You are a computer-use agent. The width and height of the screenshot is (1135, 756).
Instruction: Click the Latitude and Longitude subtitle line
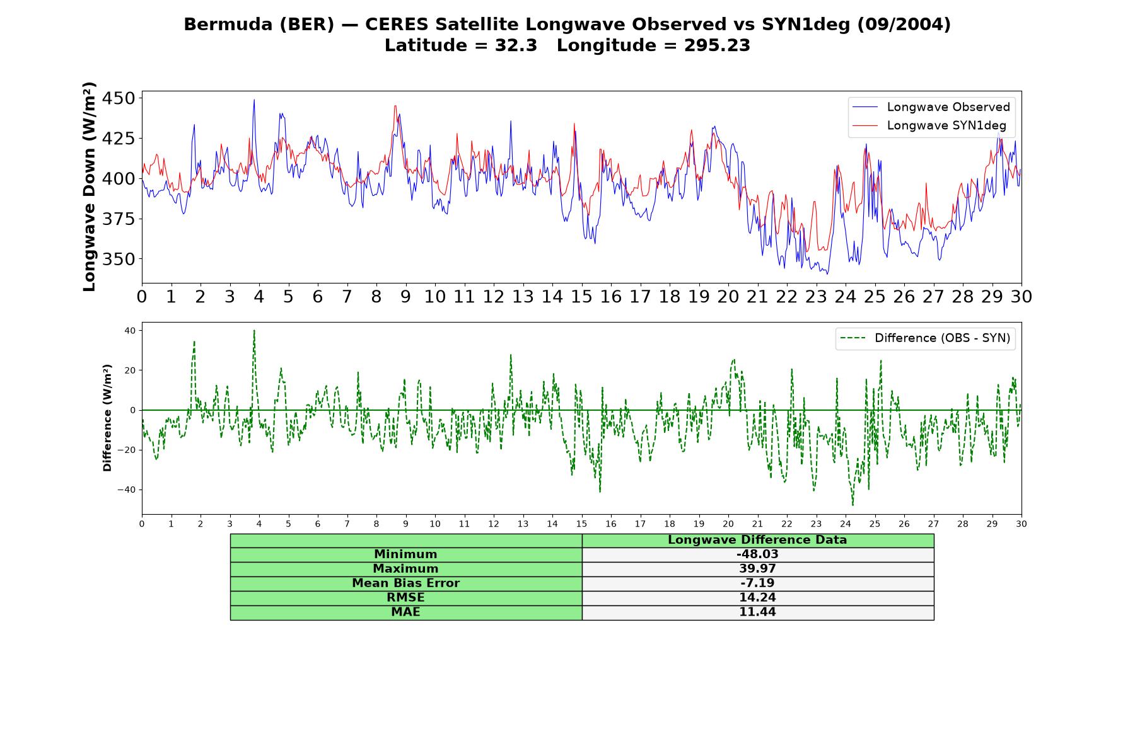567,45
